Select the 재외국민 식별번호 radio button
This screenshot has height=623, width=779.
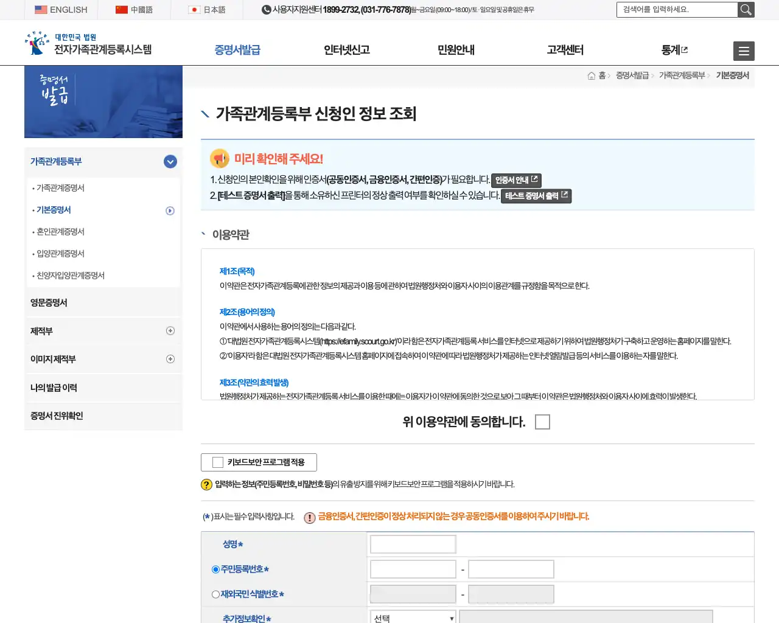(214, 593)
